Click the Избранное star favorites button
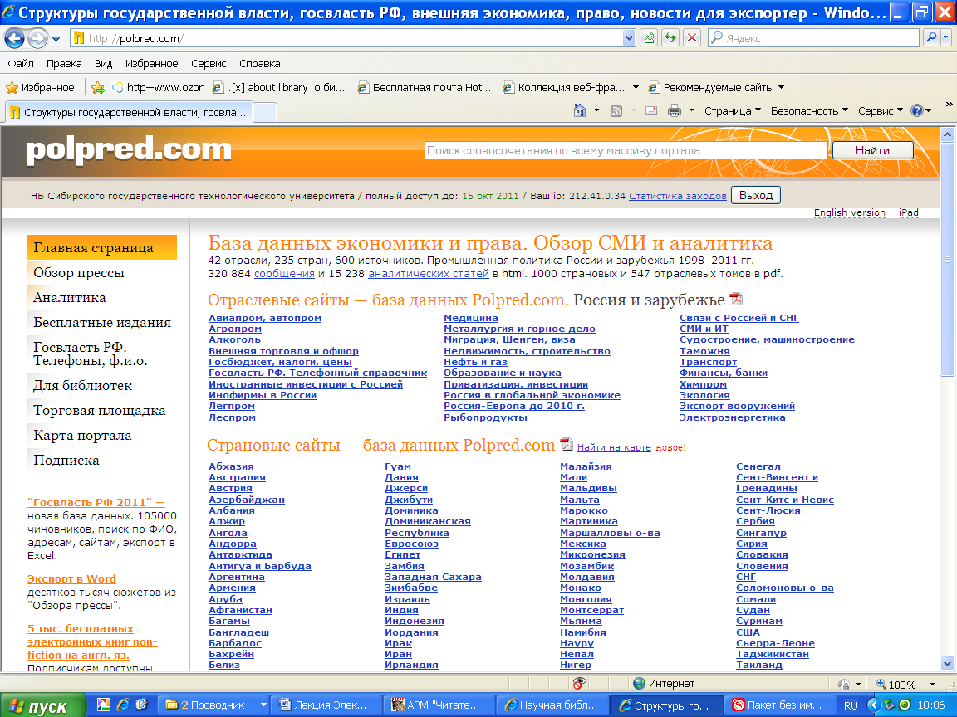Viewport: 957px width, 717px height. (40, 88)
